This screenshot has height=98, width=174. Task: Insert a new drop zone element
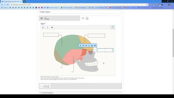coord(43,27)
